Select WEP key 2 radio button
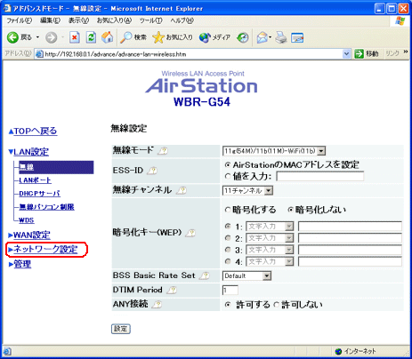Image resolution: width=412 pixels, height=359 pixels. [228, 238]
